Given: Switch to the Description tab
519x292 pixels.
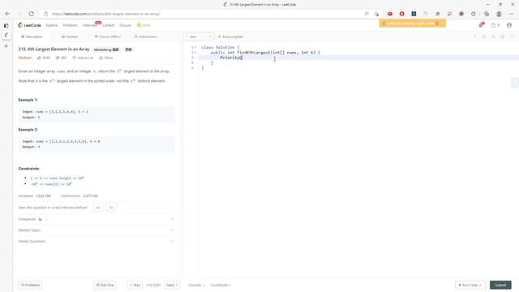Looking at the screenshot, I should click(32, 36).
